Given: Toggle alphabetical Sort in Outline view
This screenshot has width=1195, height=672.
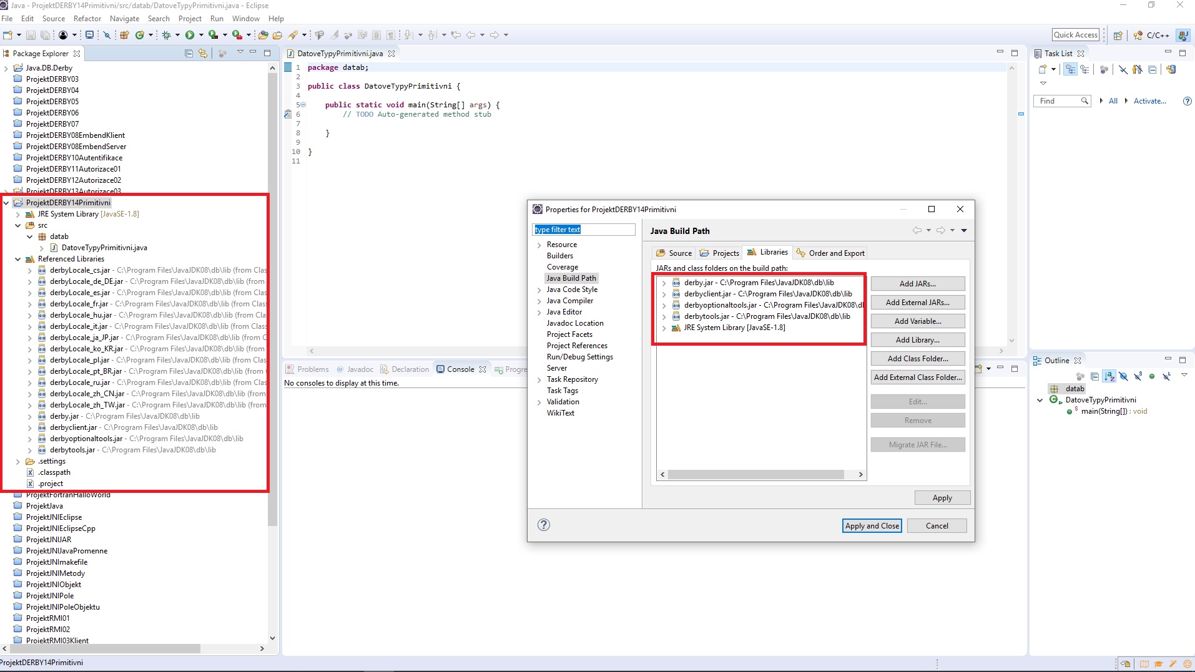Looking at the screenshot, I should (1109, 376).
